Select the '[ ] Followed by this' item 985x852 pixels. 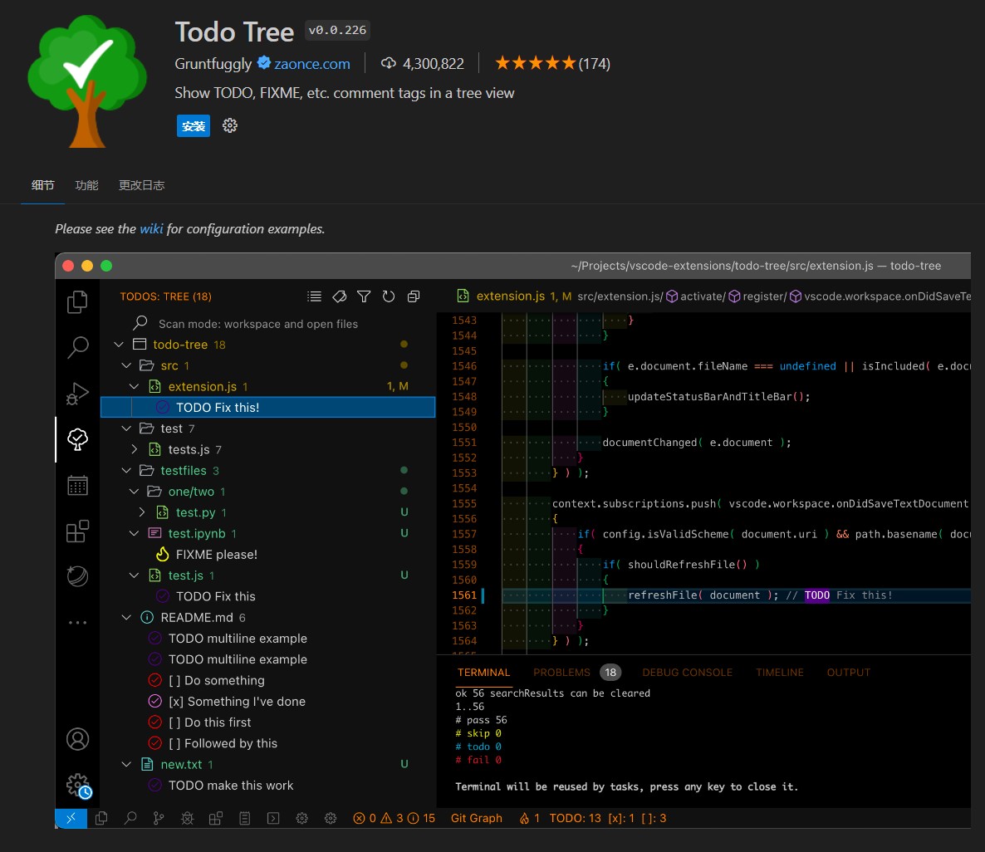click(267, 743)
